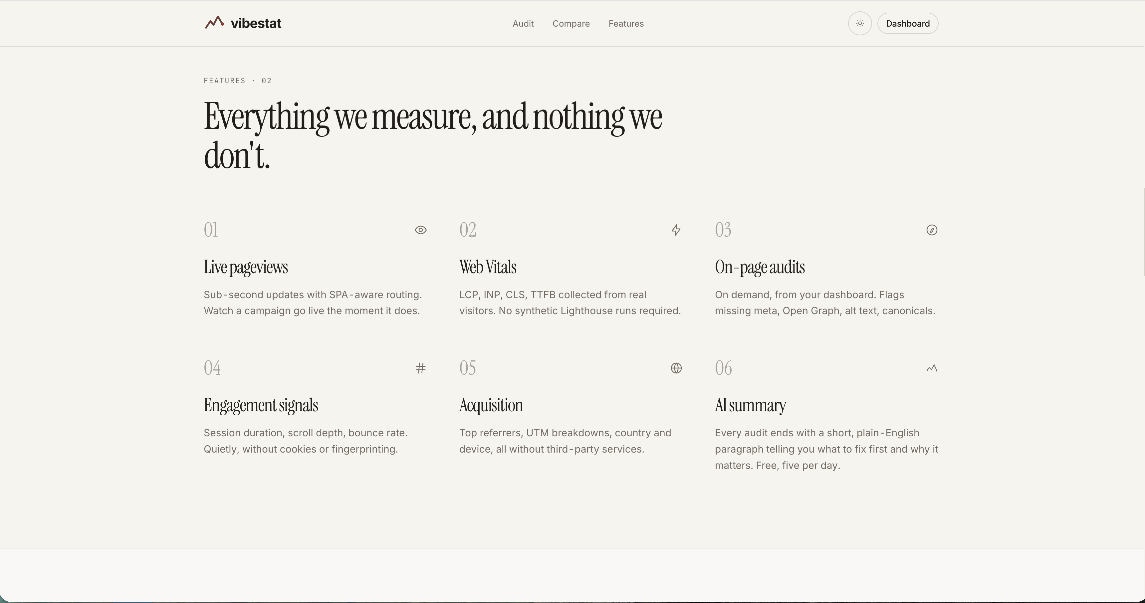The width and height of the screenshot is (1145, 603).
Task: Click the chart peak icon on AI summary
Action: point(932,368)
